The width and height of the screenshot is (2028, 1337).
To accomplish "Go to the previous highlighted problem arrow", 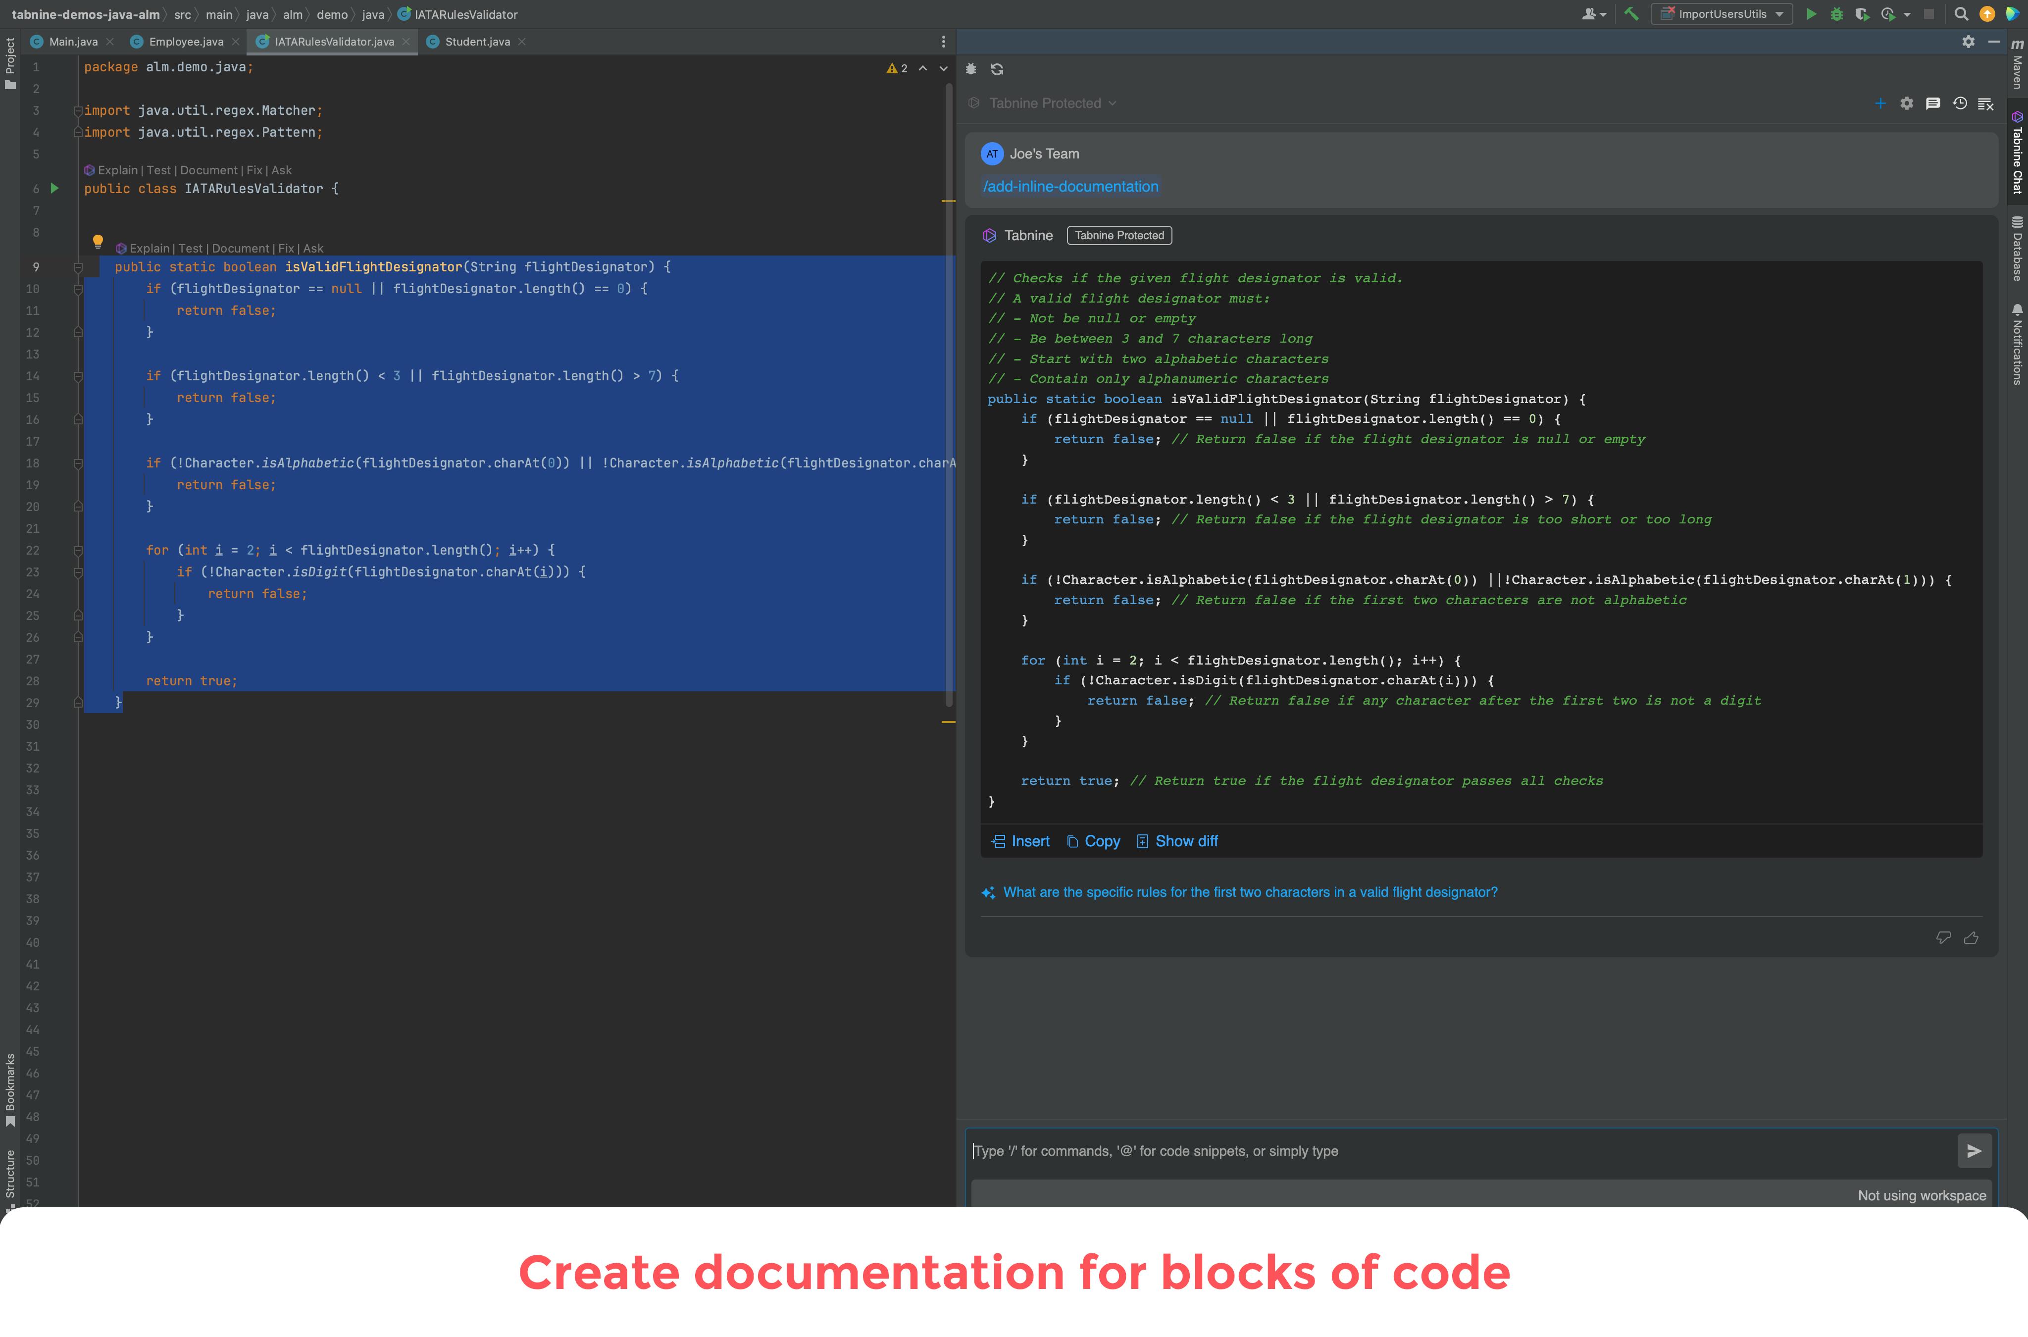I will [922, 68].
